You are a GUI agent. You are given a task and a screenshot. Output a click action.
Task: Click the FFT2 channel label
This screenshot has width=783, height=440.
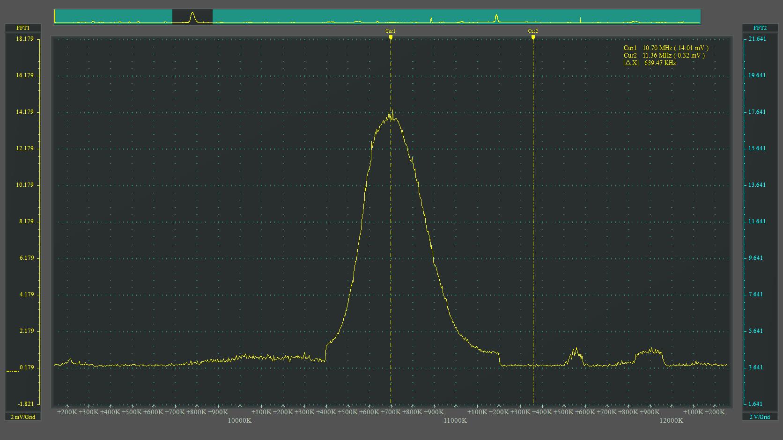tap(760, 28)
